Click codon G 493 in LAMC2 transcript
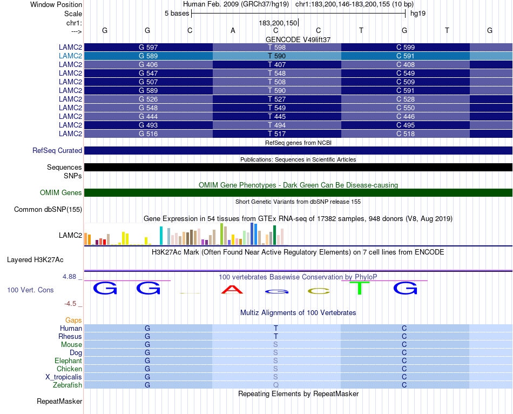 [148, 125]
